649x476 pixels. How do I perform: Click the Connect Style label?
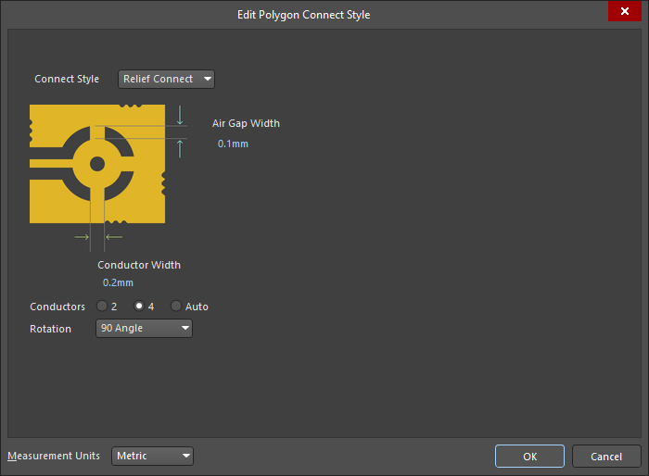click(67, 79)
